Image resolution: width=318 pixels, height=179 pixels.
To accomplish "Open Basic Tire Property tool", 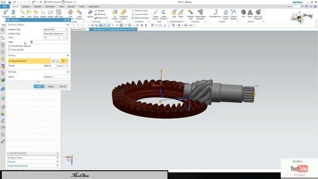I will (x=258, y=14).
